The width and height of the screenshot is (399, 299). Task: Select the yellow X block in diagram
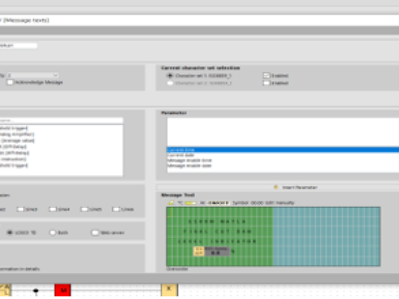[x=170, y=290]
